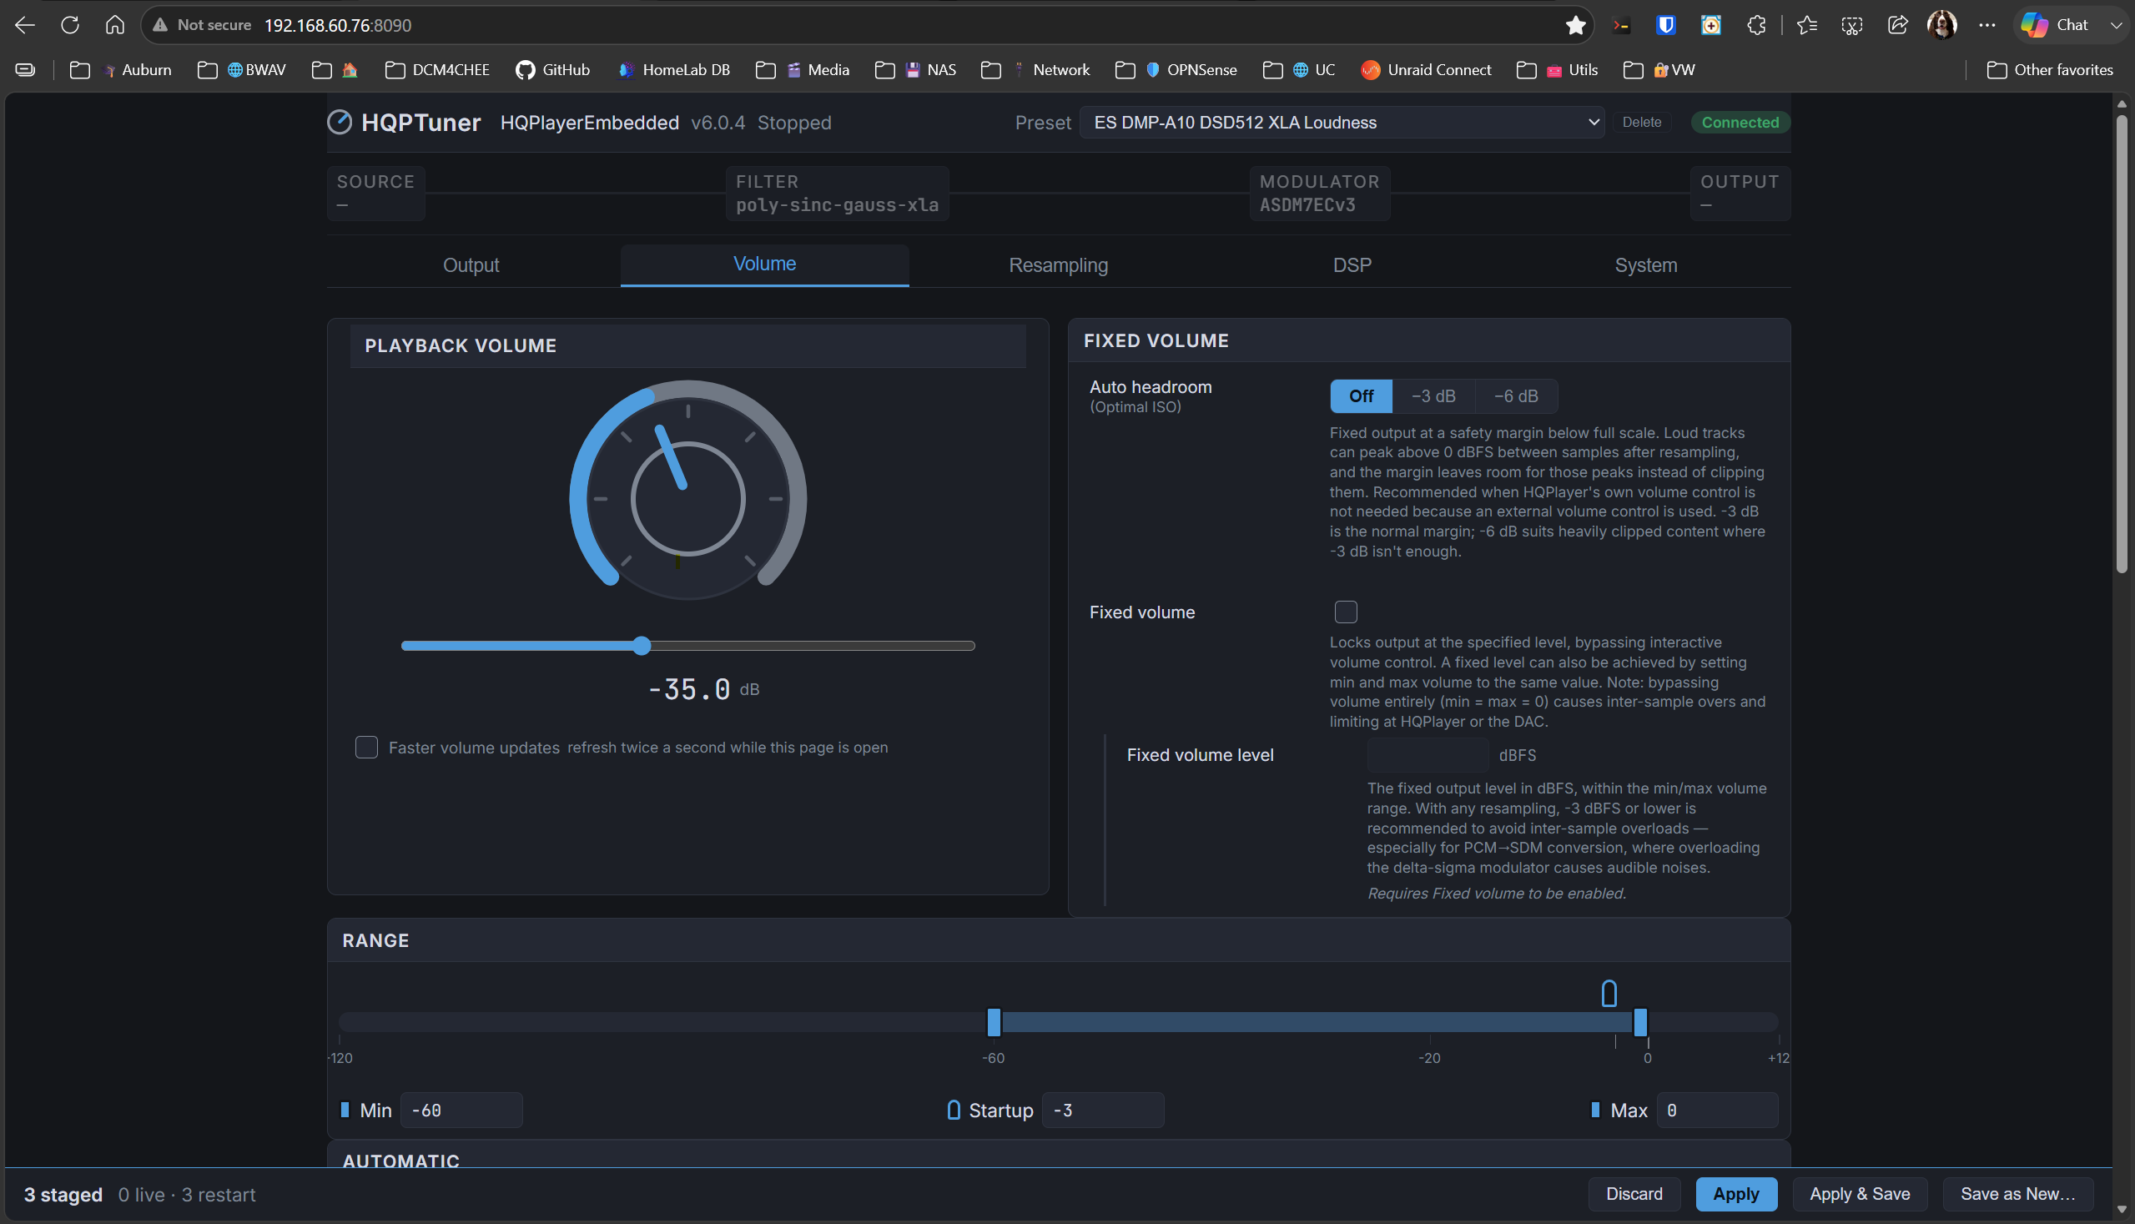Switch to the DSP tab
The image size is (2135, 1224).
[1352, 265]
